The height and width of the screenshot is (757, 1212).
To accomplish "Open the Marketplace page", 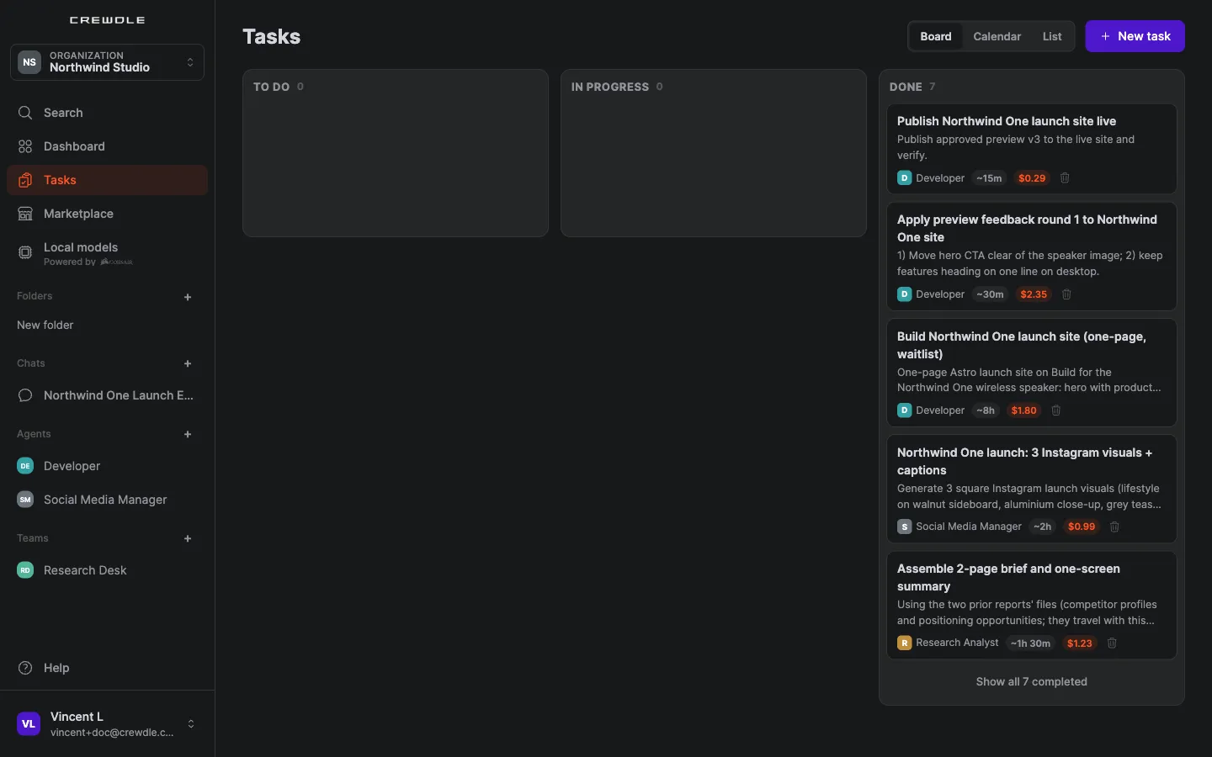I will (x=107, y=214).
